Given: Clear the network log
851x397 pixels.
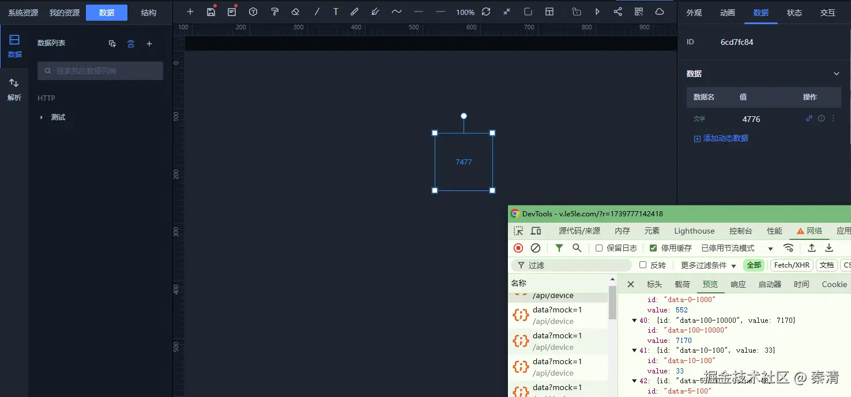Looking at the screenshot, I should coord(536,248).
